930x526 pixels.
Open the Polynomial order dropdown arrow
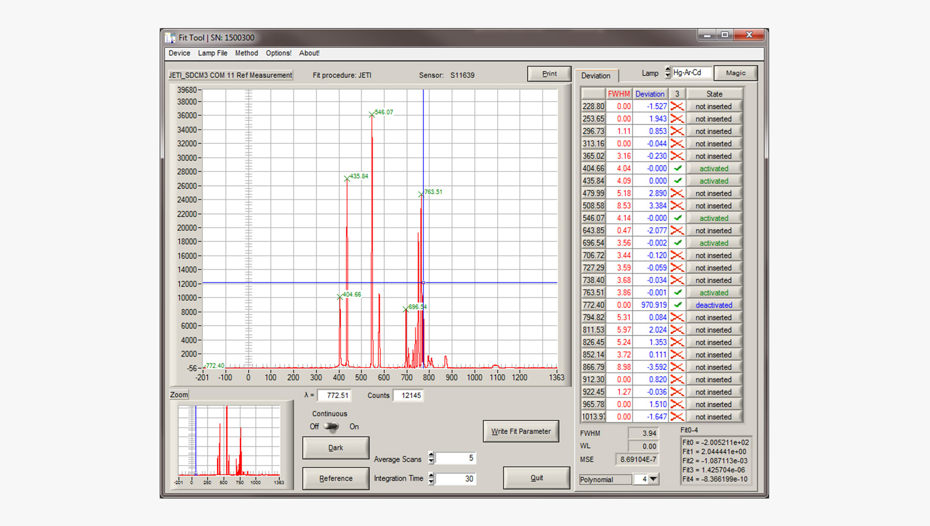[653, 479]
